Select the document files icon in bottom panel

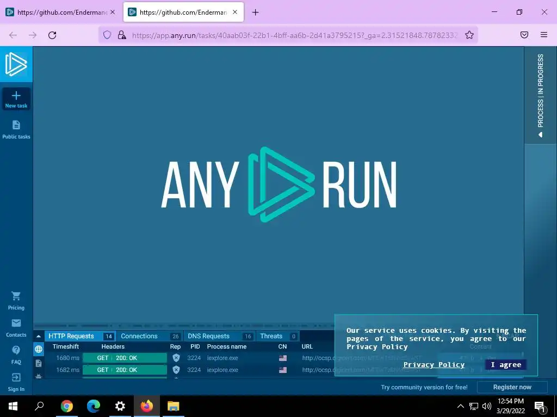tap(39, 363)
